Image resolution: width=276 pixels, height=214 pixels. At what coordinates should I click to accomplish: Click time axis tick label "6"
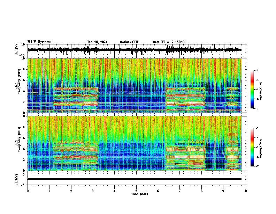click(158, 191)
